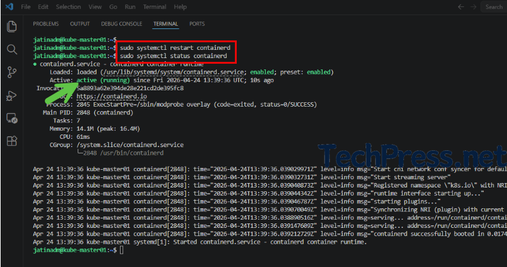This screenshot has width=507, height=267.
Task: Open the Source Control view
Action: (x=12, y=72)
